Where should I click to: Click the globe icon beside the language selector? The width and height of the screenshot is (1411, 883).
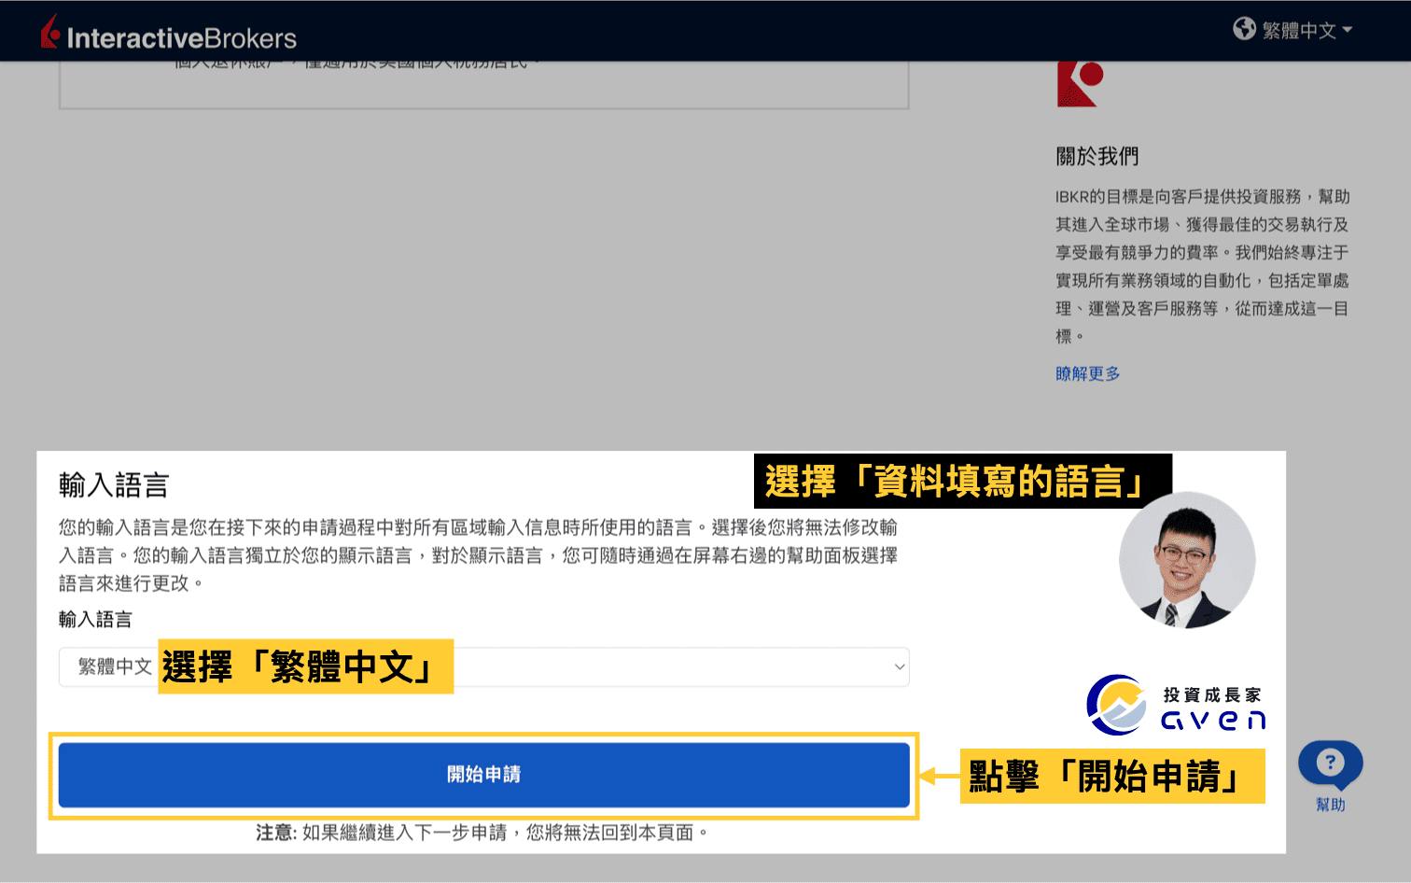click(1245, 29)
